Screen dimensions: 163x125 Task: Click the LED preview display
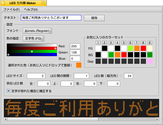tap(82, 108)
